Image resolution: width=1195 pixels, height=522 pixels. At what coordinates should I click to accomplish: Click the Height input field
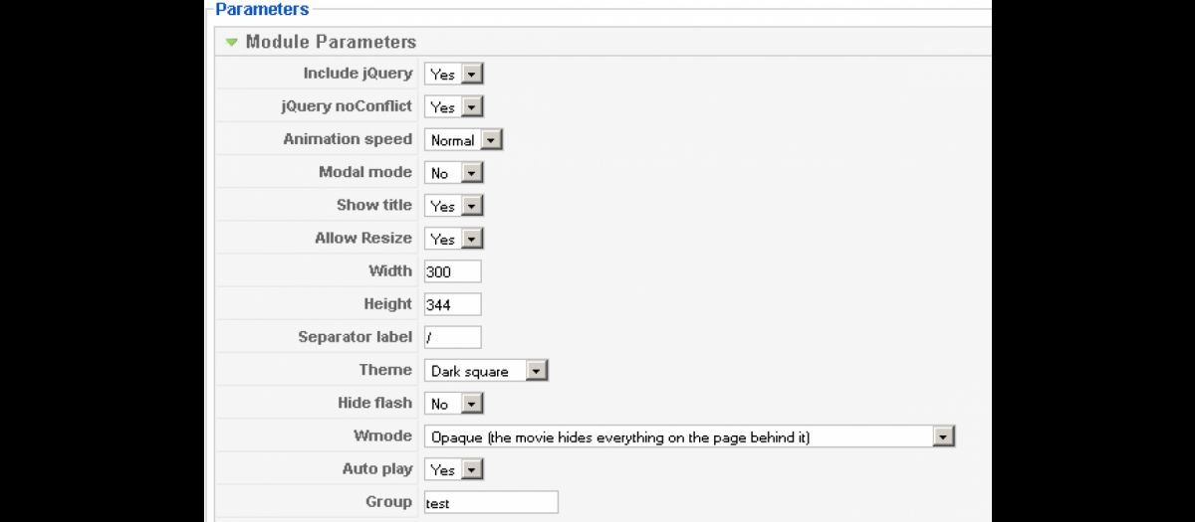[x=452, y=304]
